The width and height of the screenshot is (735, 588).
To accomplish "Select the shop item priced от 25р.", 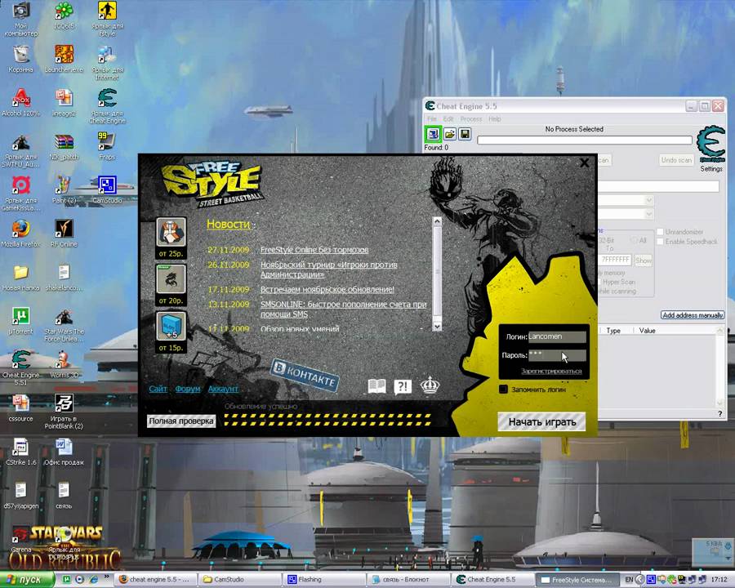I will 171,232.
